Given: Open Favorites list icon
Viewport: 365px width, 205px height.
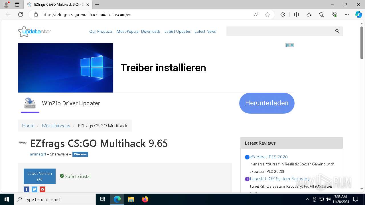Looking at the screenshot, I should 309,15.
